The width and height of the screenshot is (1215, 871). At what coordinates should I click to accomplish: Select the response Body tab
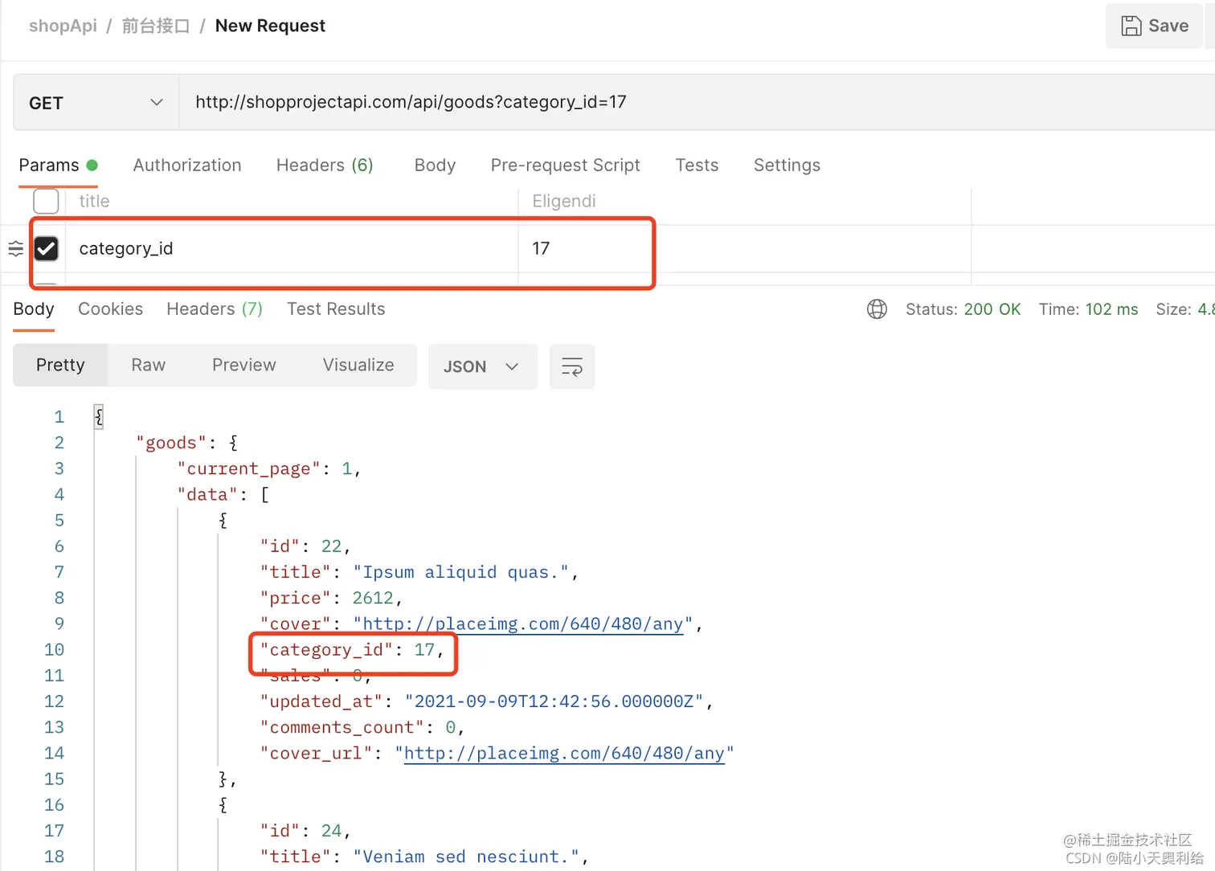pos(34,309)
